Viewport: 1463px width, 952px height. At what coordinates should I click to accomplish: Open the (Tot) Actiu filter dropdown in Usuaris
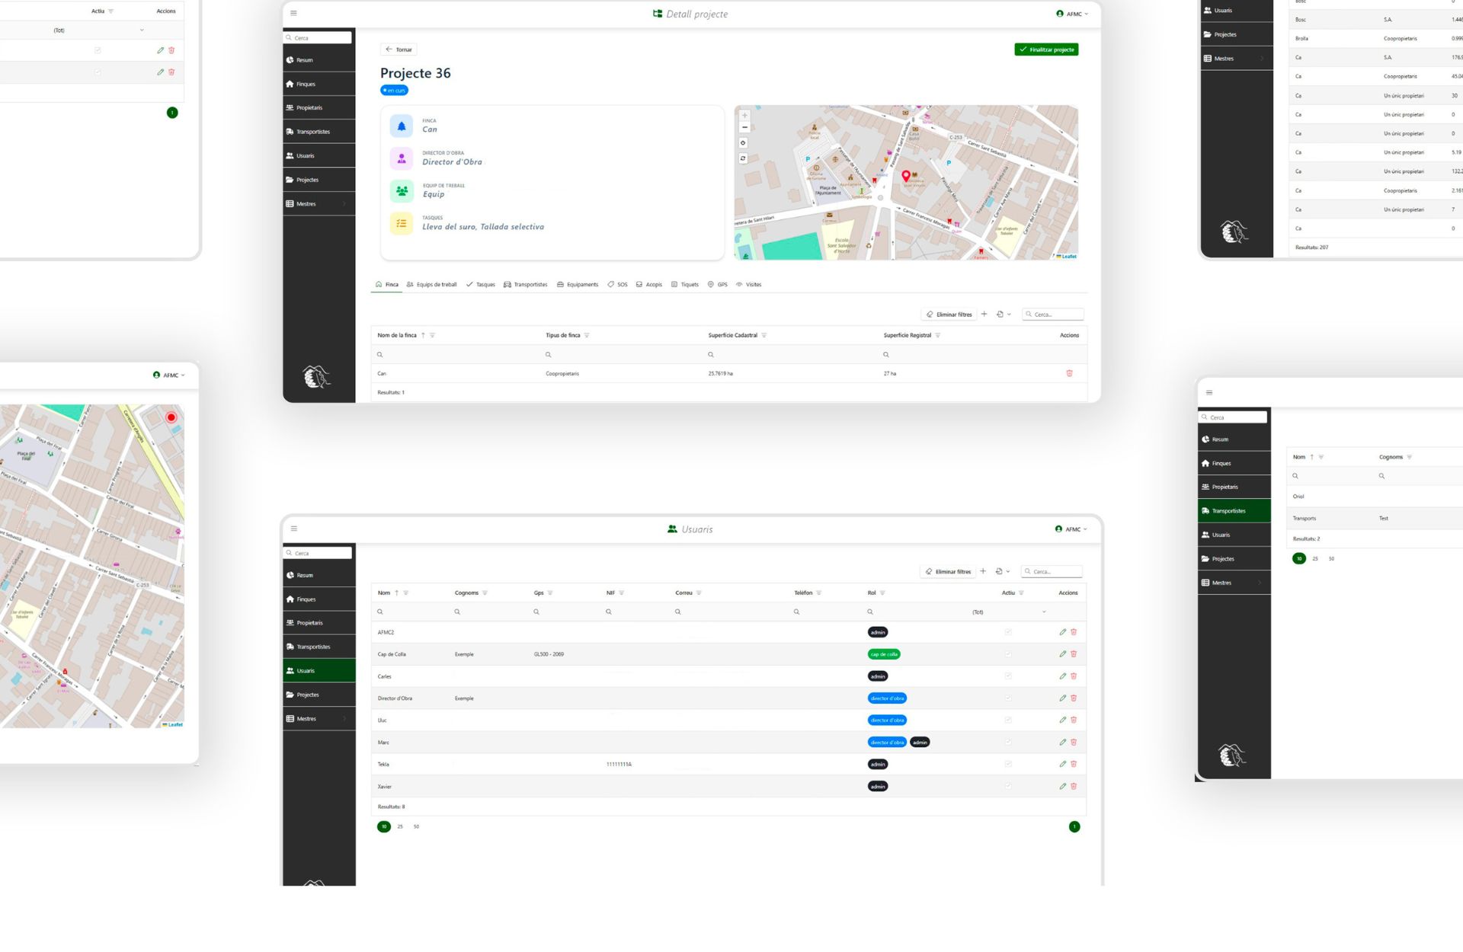pos(1010,612)
